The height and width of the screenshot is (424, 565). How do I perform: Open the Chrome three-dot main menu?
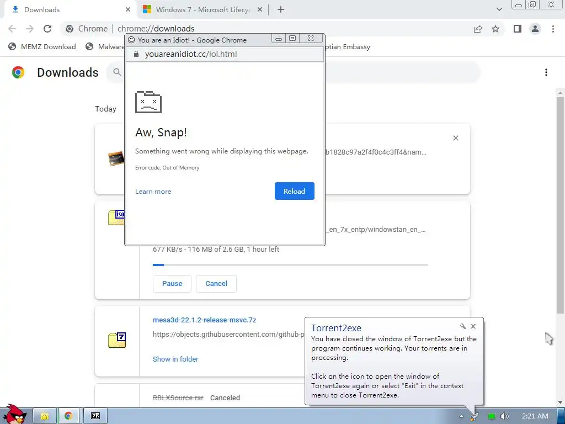pos(553,29)
